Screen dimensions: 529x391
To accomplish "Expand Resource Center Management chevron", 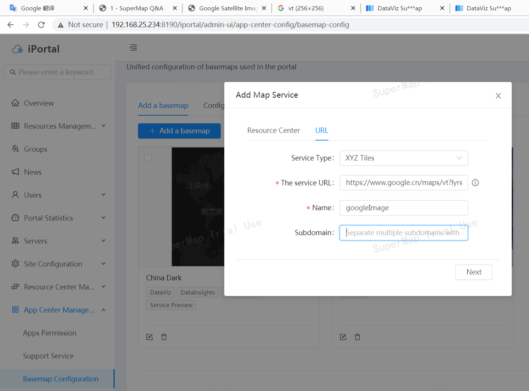I will coord(104,287).
